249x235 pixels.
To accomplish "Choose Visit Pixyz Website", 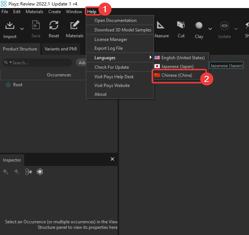I will pos(120,86).
